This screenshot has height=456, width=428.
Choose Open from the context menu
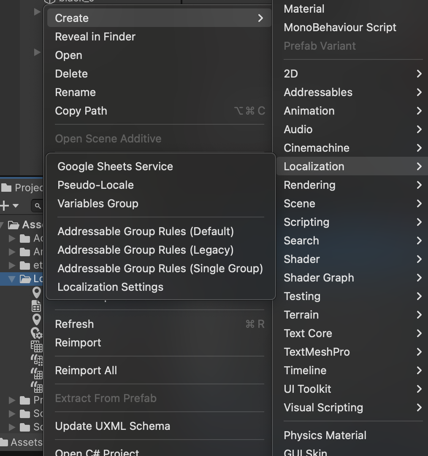tap(68, 55)
